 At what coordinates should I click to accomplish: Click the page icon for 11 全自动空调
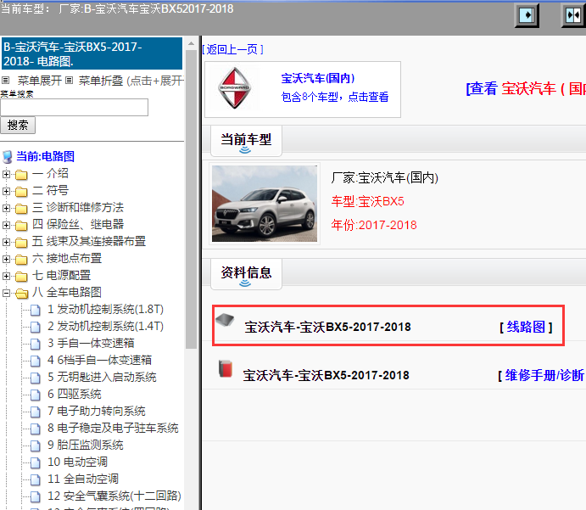(x=36, y=479)
